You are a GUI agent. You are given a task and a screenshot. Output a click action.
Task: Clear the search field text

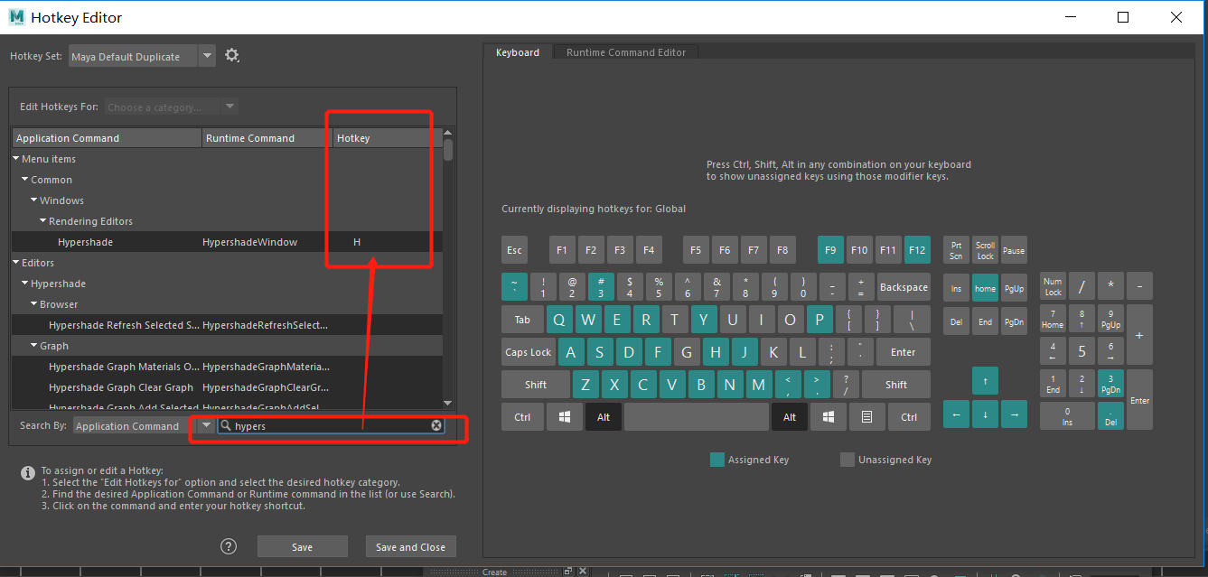click(x=436, y=425)
